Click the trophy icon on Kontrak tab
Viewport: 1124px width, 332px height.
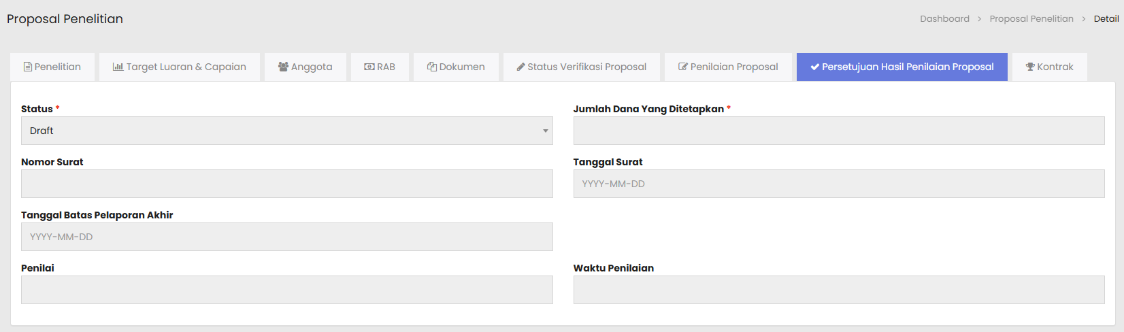(x=1030, y=67)
